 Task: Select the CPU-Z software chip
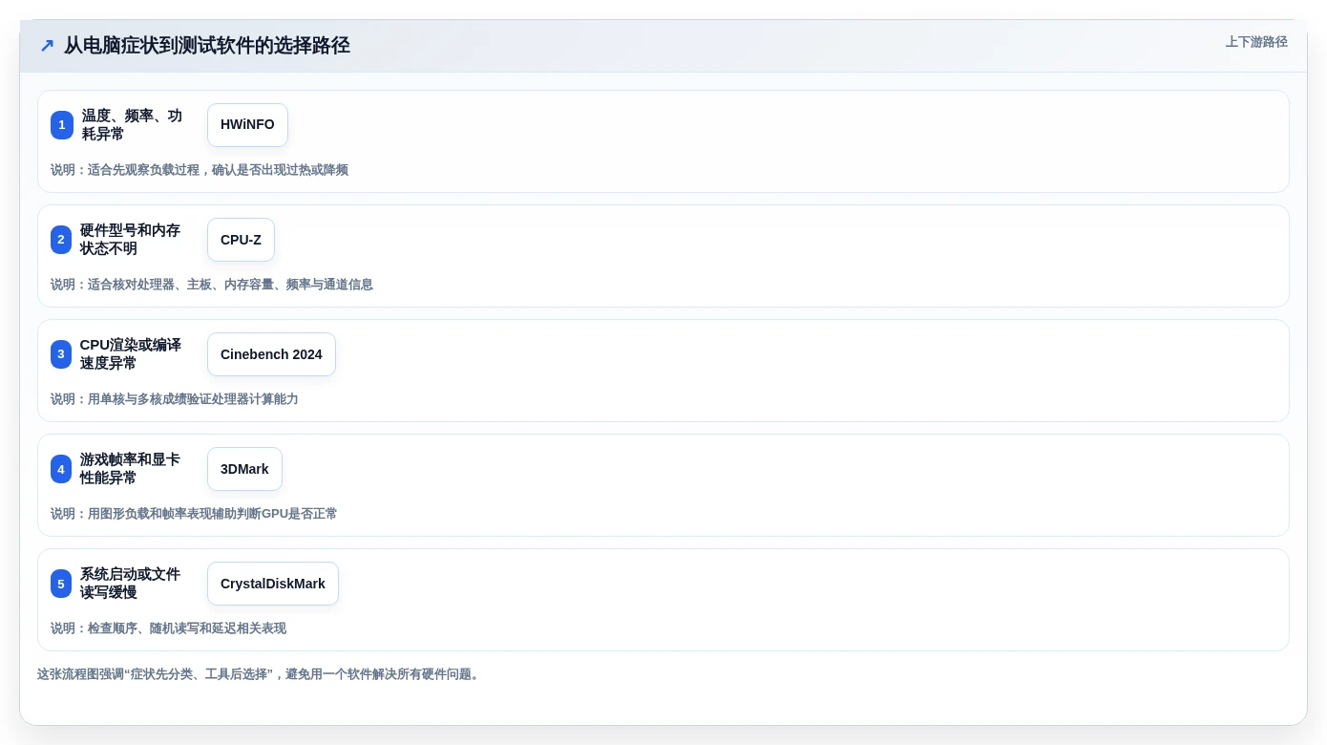point(241,240)
